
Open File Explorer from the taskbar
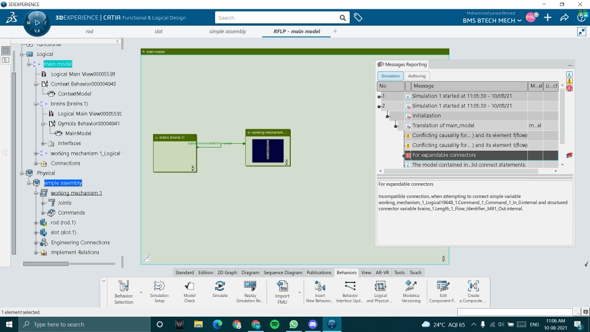pyautogui.click(x=199, y=324)
